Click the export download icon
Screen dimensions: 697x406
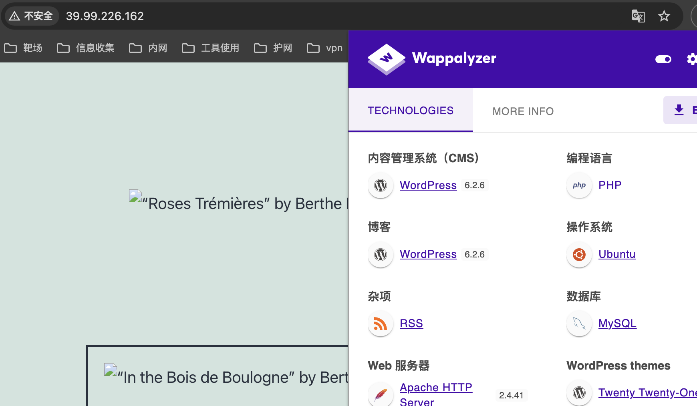click(679, 110)
